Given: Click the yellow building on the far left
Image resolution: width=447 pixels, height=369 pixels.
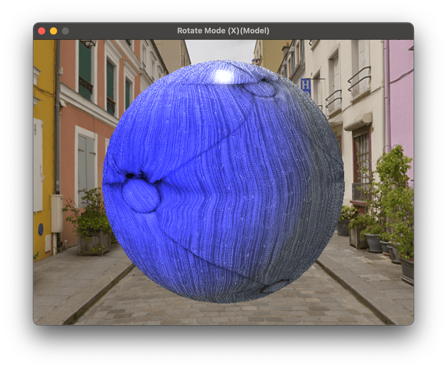Looking at the screenshot, I should pos(43,149).
